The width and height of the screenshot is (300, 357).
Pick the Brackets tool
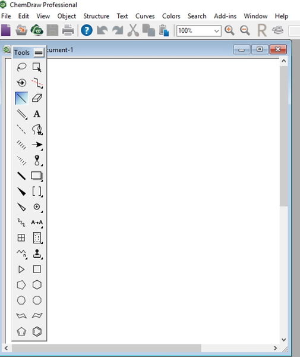pos(37,192)
